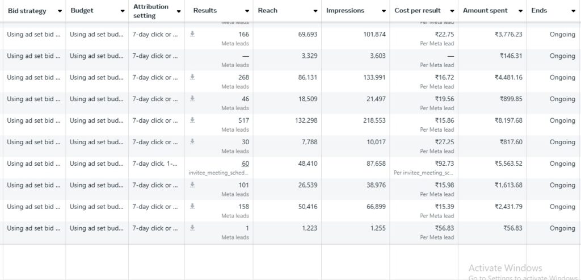Open the Attribution setting column dropdown arrow
The width and height of the screenshot is (581, 280).
point(179,11)
